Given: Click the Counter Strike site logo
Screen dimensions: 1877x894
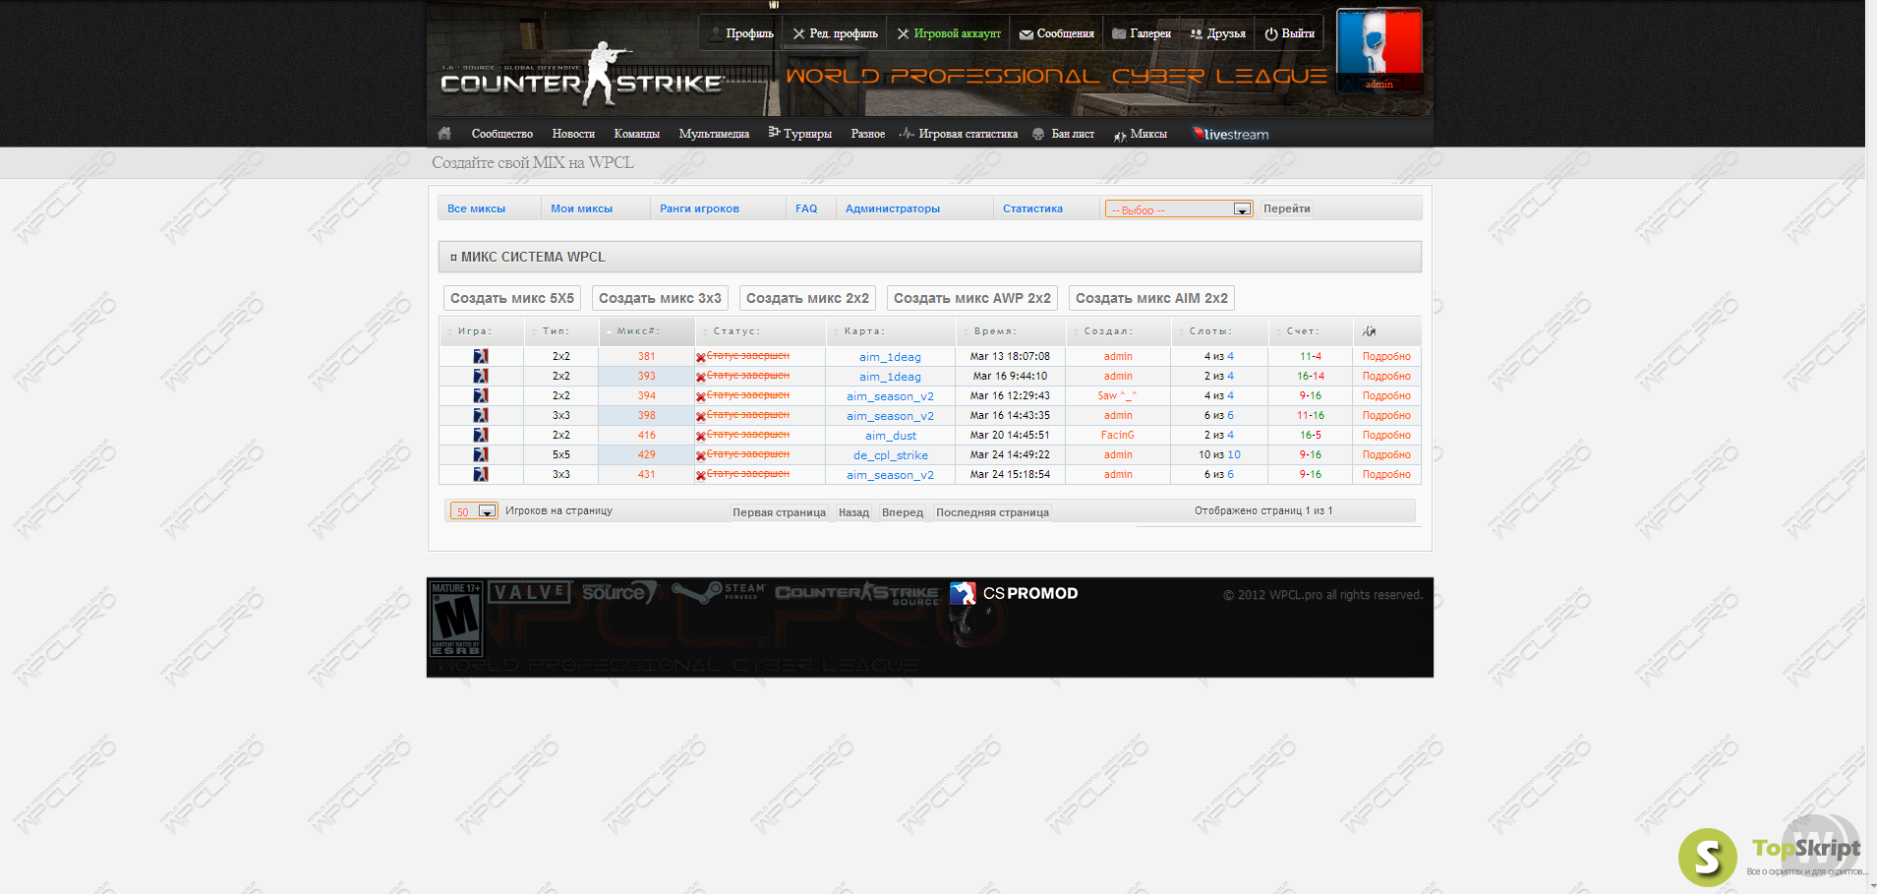Looking at the screenshot, I should [x=582, y=75].
